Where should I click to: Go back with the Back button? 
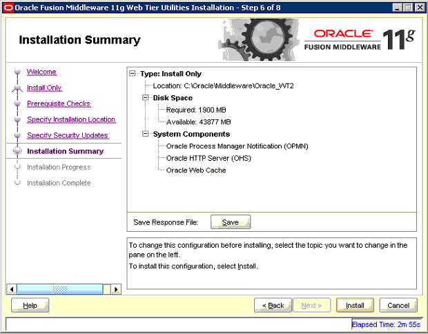pos(273,305)
